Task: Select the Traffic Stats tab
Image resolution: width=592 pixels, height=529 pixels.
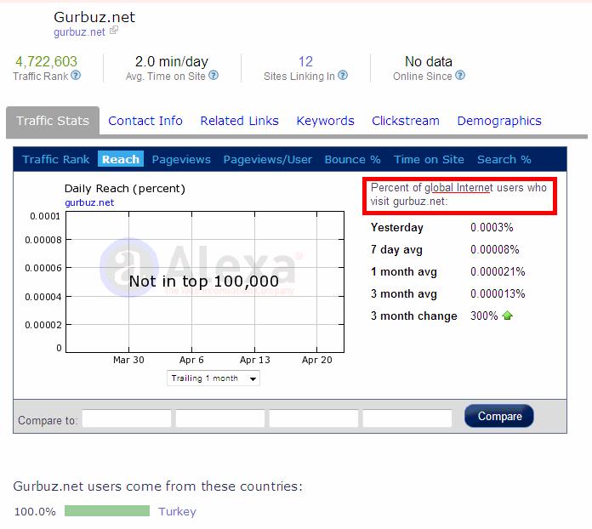Action: 53,121
